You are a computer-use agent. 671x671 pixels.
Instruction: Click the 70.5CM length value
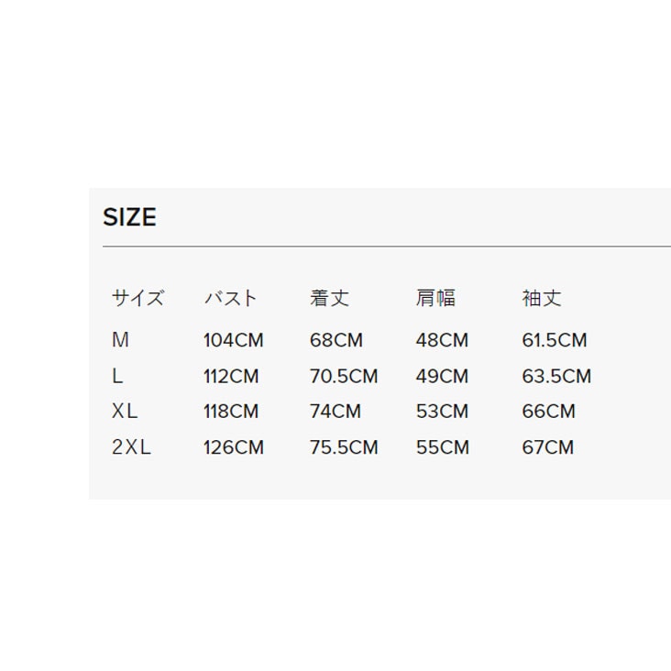pyautogui.click(x=344, y=376)
